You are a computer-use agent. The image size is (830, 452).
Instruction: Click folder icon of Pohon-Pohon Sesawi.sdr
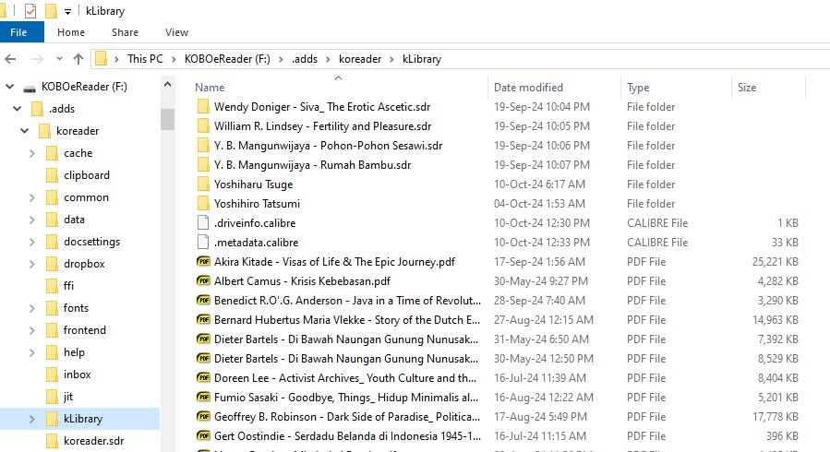pyautogui.click(x=203, y=146)
